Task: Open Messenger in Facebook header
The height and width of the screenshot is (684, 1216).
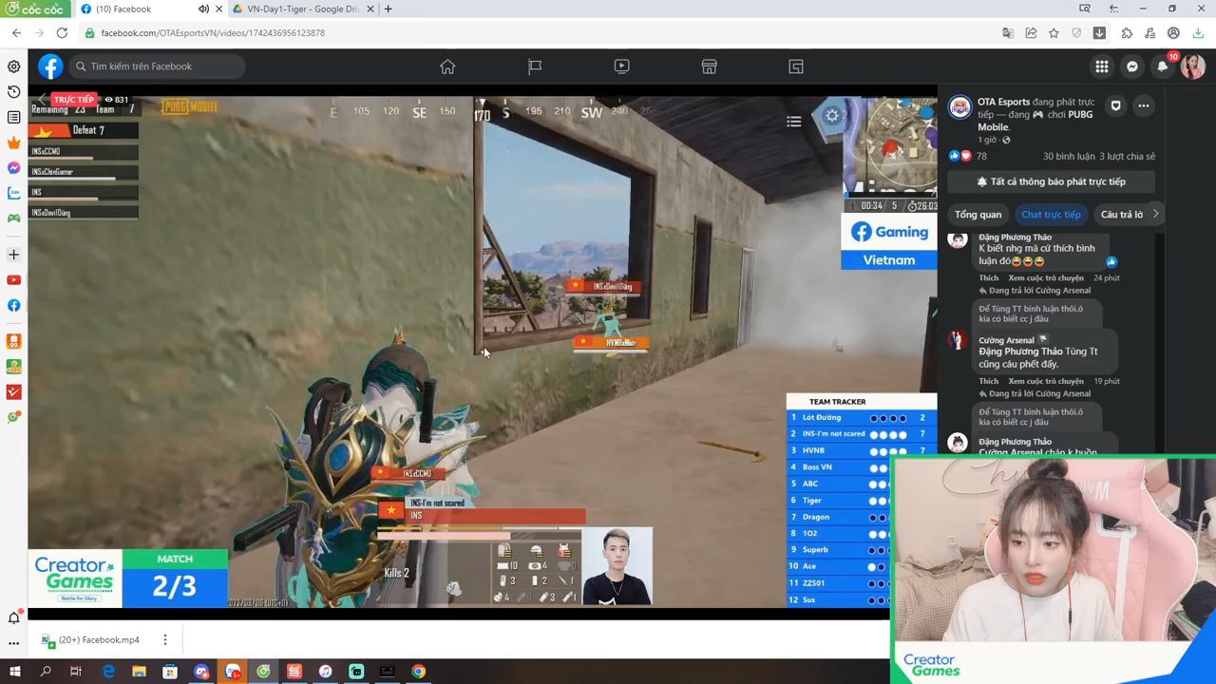Action: coord(1132,66)
